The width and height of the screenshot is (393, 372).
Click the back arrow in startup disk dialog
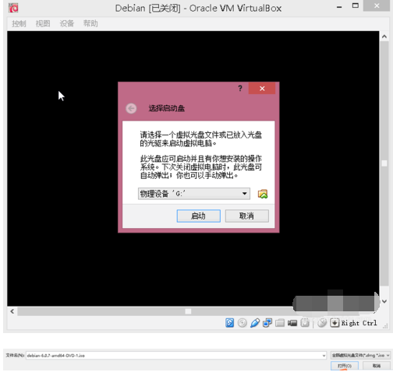[131, 108]
